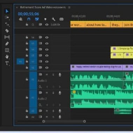Toggle V5 track targeting
This screenshot has height=133, width=133.
click(33, 43)
